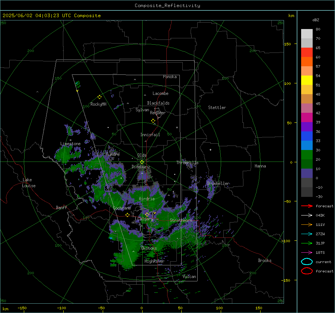This screenshot has width=335, height=313.
Task: Click the yellow diamond marker below RedDeer
Action: click(153, 121)
